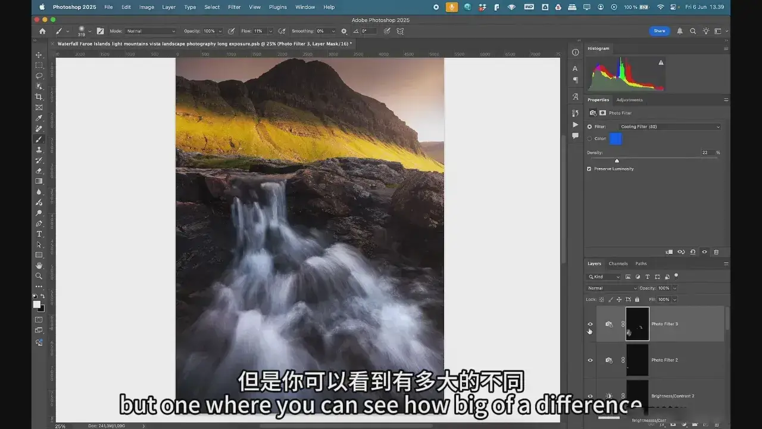
Task: Click the Home icon in options bar
Action: (x=42, y=31)
